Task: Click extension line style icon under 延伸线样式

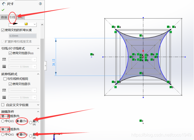Action: click(4, 90)
